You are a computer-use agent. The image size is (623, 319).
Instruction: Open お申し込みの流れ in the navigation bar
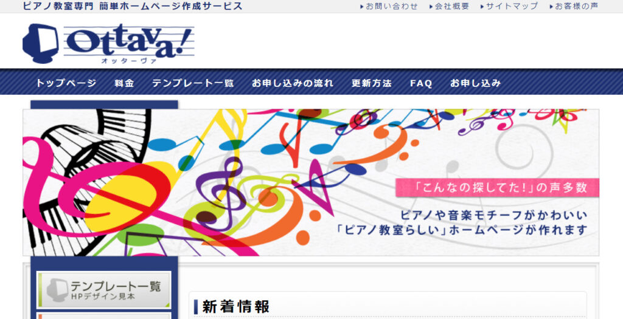[x=293, y=83]
